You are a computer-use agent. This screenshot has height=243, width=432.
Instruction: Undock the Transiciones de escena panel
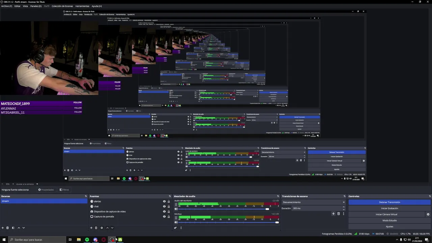coord(345,196)
